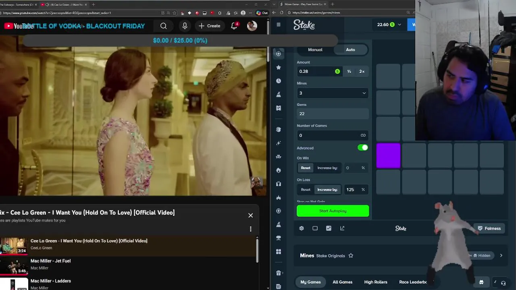This screenshot has width=516, height=290.
Task: Go back in the Stake browser window
Action: tap(274, 12)
